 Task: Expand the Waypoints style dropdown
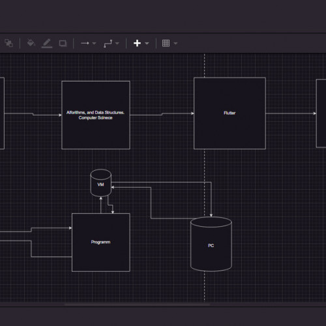(x=117, y=43)
